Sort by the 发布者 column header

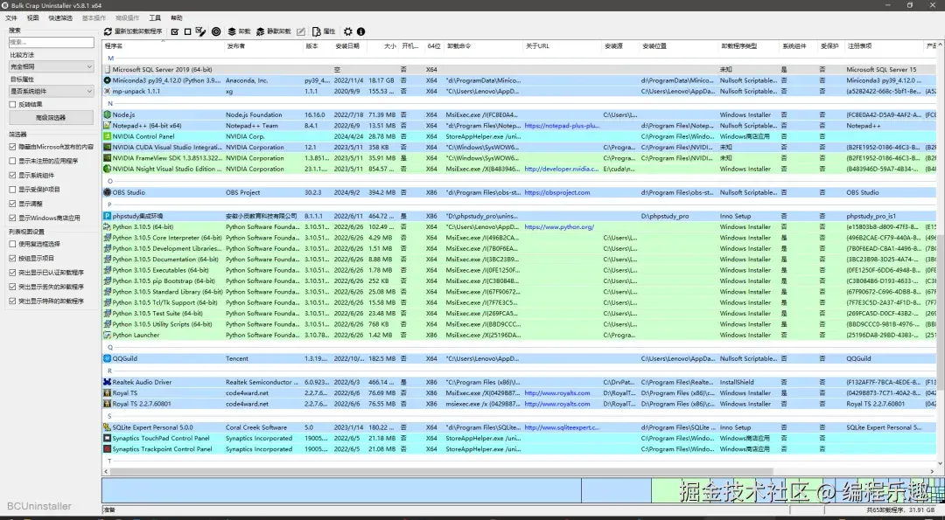tap(263, 45)
